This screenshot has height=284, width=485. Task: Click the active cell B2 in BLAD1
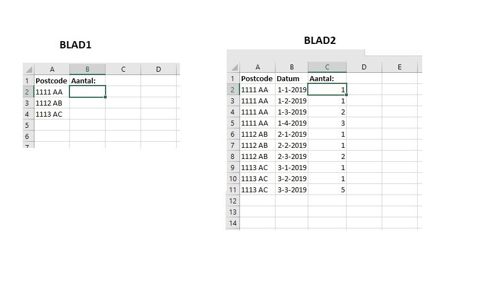pos(87,92)
